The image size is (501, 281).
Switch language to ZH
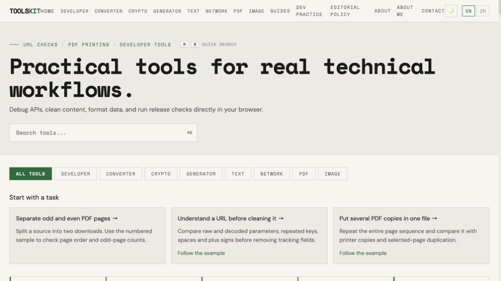click(x=483, y=11)
